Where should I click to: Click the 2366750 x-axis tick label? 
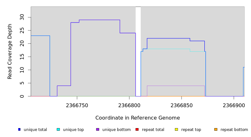[x=77, y=106]
